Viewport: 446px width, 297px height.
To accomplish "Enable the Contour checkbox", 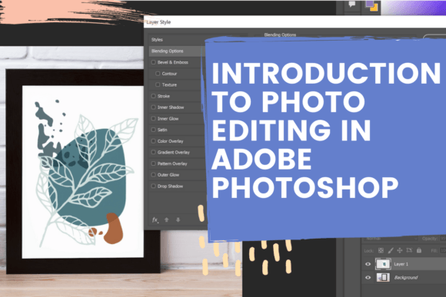I will coord(158,74).
